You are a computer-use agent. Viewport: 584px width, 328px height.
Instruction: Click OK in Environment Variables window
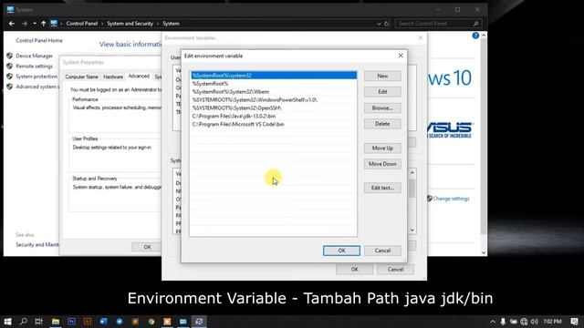pyautogui.click(x=355, y=270)
